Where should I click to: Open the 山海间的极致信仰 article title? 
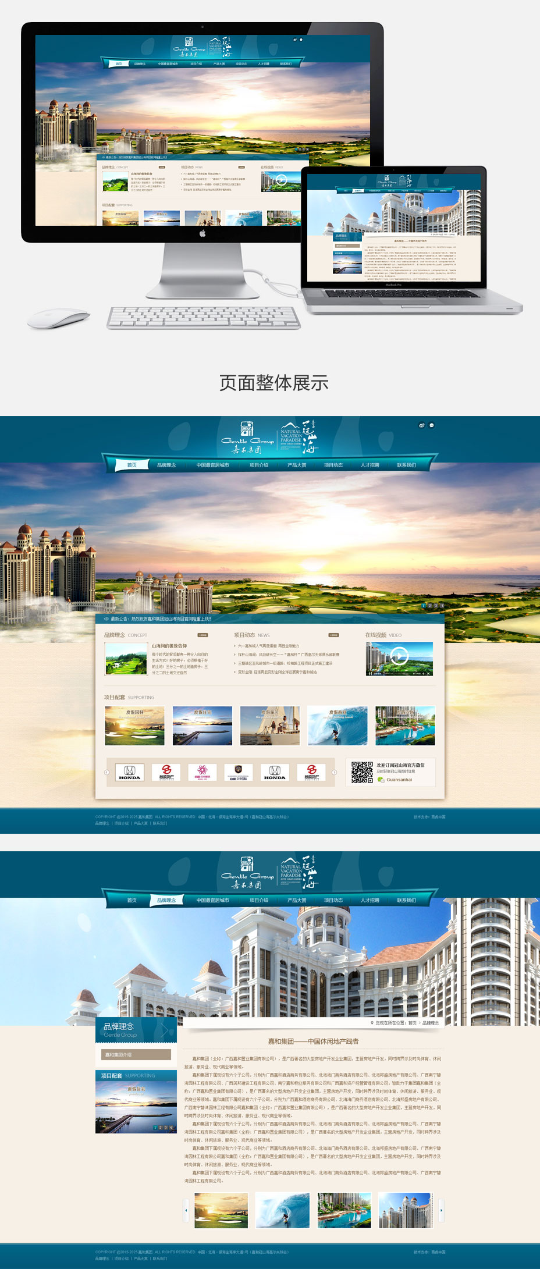pyautogui.click(x=169, y=646)
